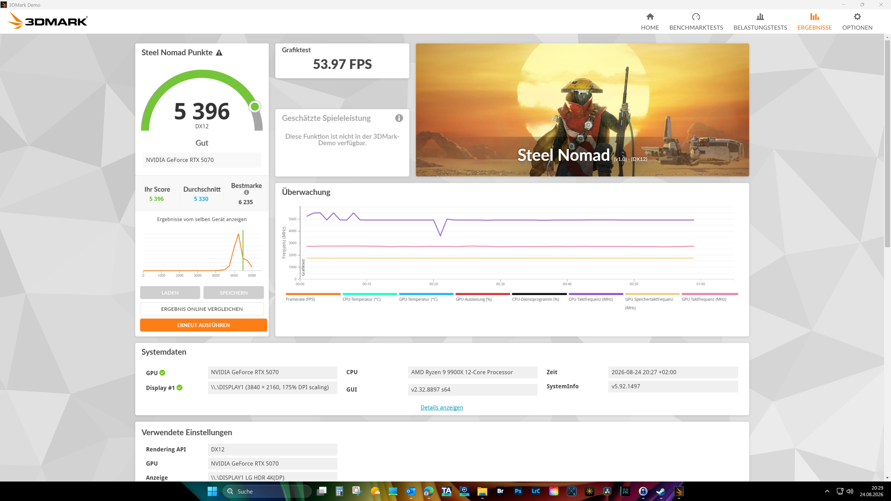Viewport: 891px width, 501px height.
Task: Click the green GPU verified checkmark
Action: tap(162, 373)
